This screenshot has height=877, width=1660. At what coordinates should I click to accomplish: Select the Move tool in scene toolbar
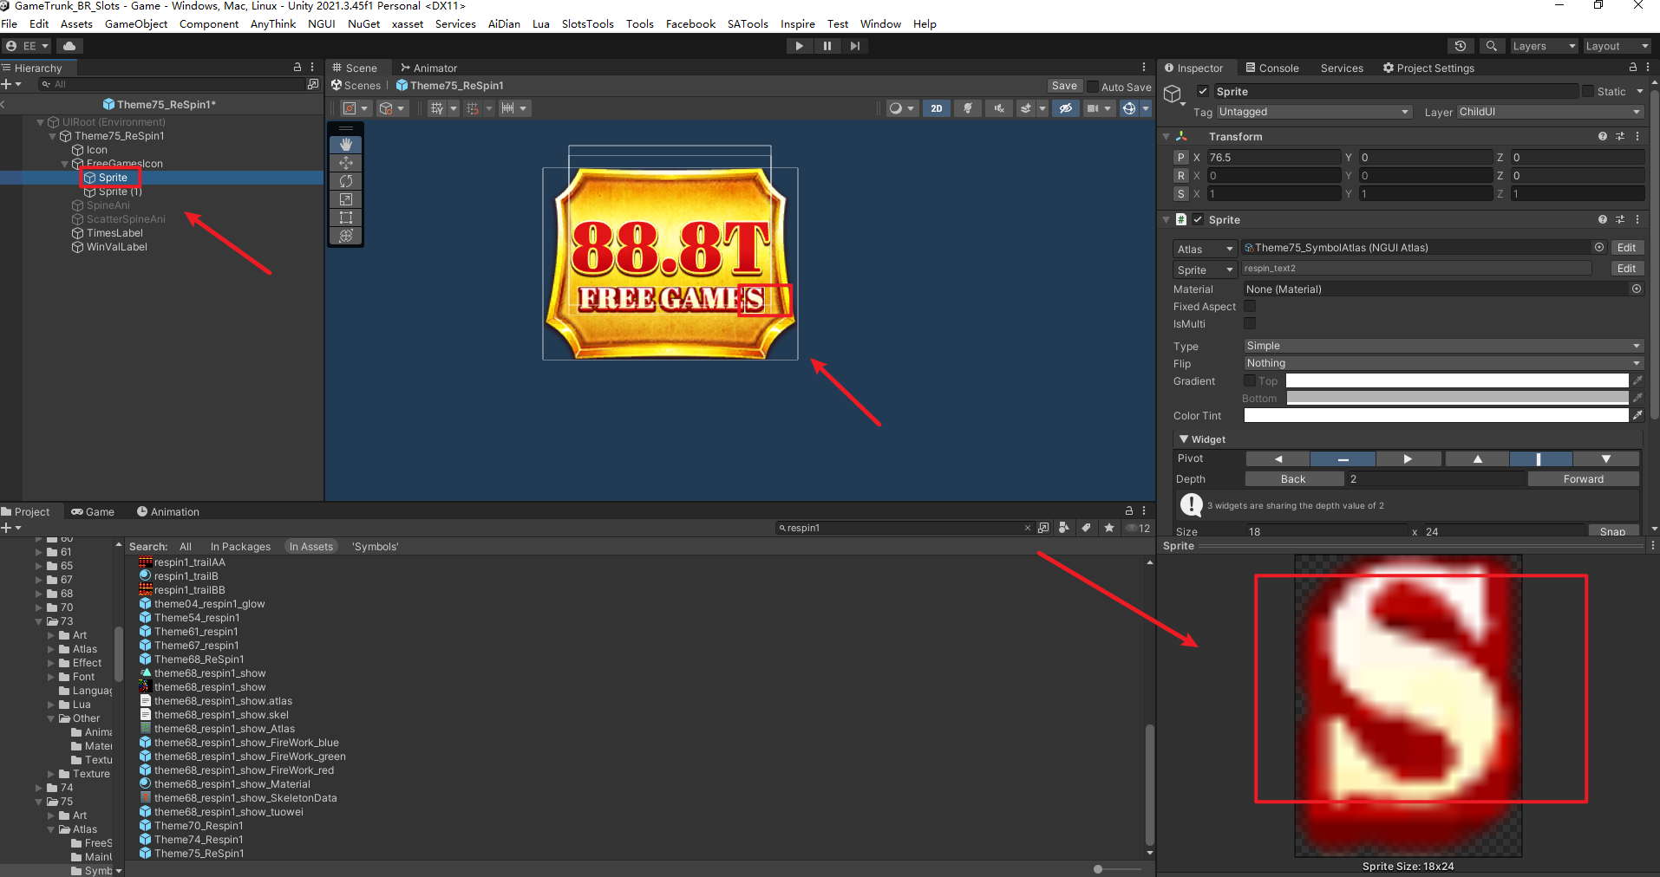(346, 163)
